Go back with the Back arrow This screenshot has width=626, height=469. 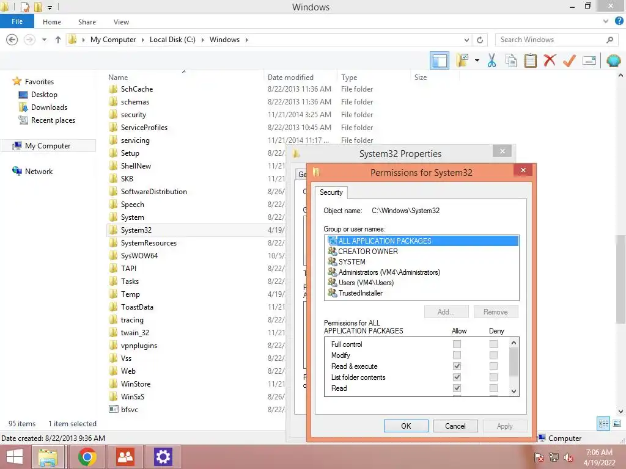[12, 40]
